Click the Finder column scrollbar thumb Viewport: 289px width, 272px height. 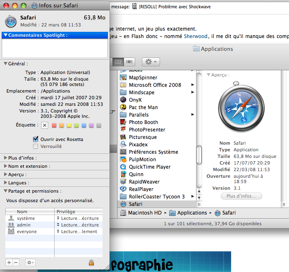(199, 155)
